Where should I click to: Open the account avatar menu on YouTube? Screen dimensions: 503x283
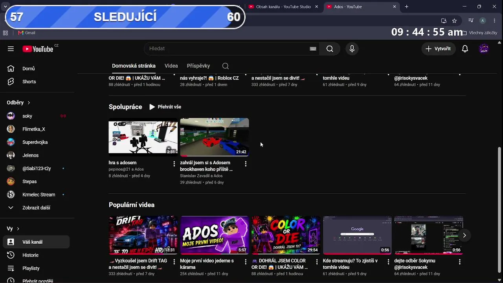pyautogui.click(x=484, y=49)
